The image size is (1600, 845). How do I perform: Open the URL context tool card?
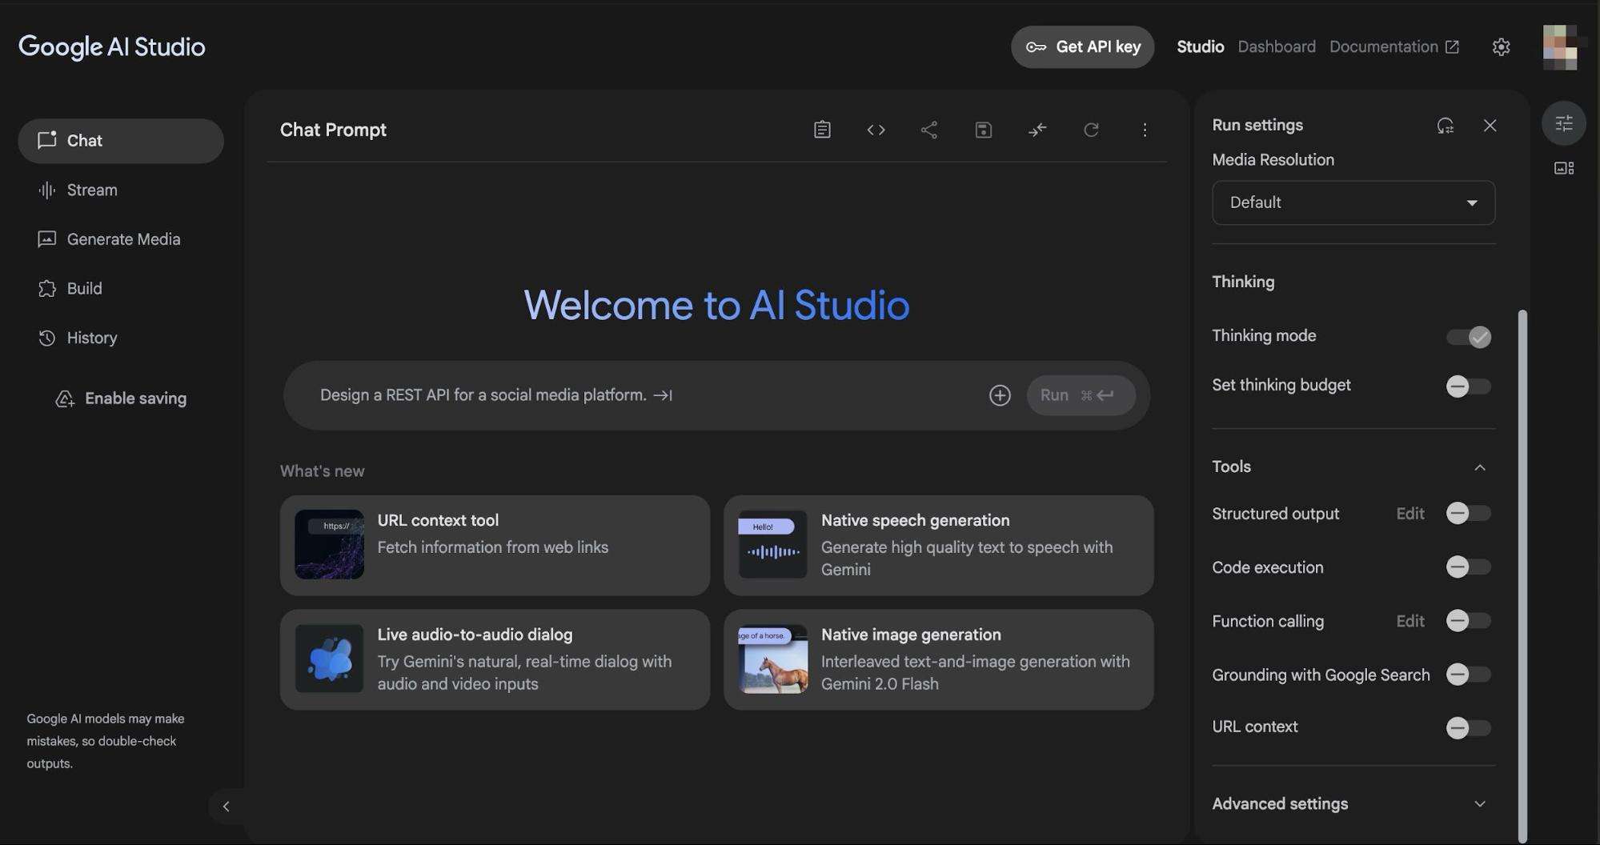(495, 545)
